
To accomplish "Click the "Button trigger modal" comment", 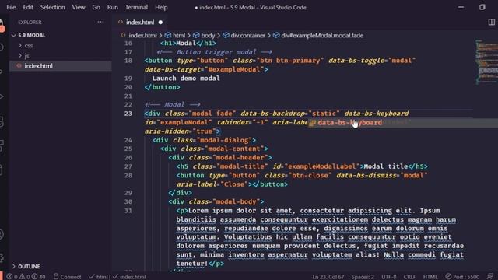I will [216, 52].
